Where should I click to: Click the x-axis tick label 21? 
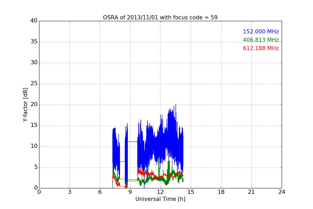[251, 192]
